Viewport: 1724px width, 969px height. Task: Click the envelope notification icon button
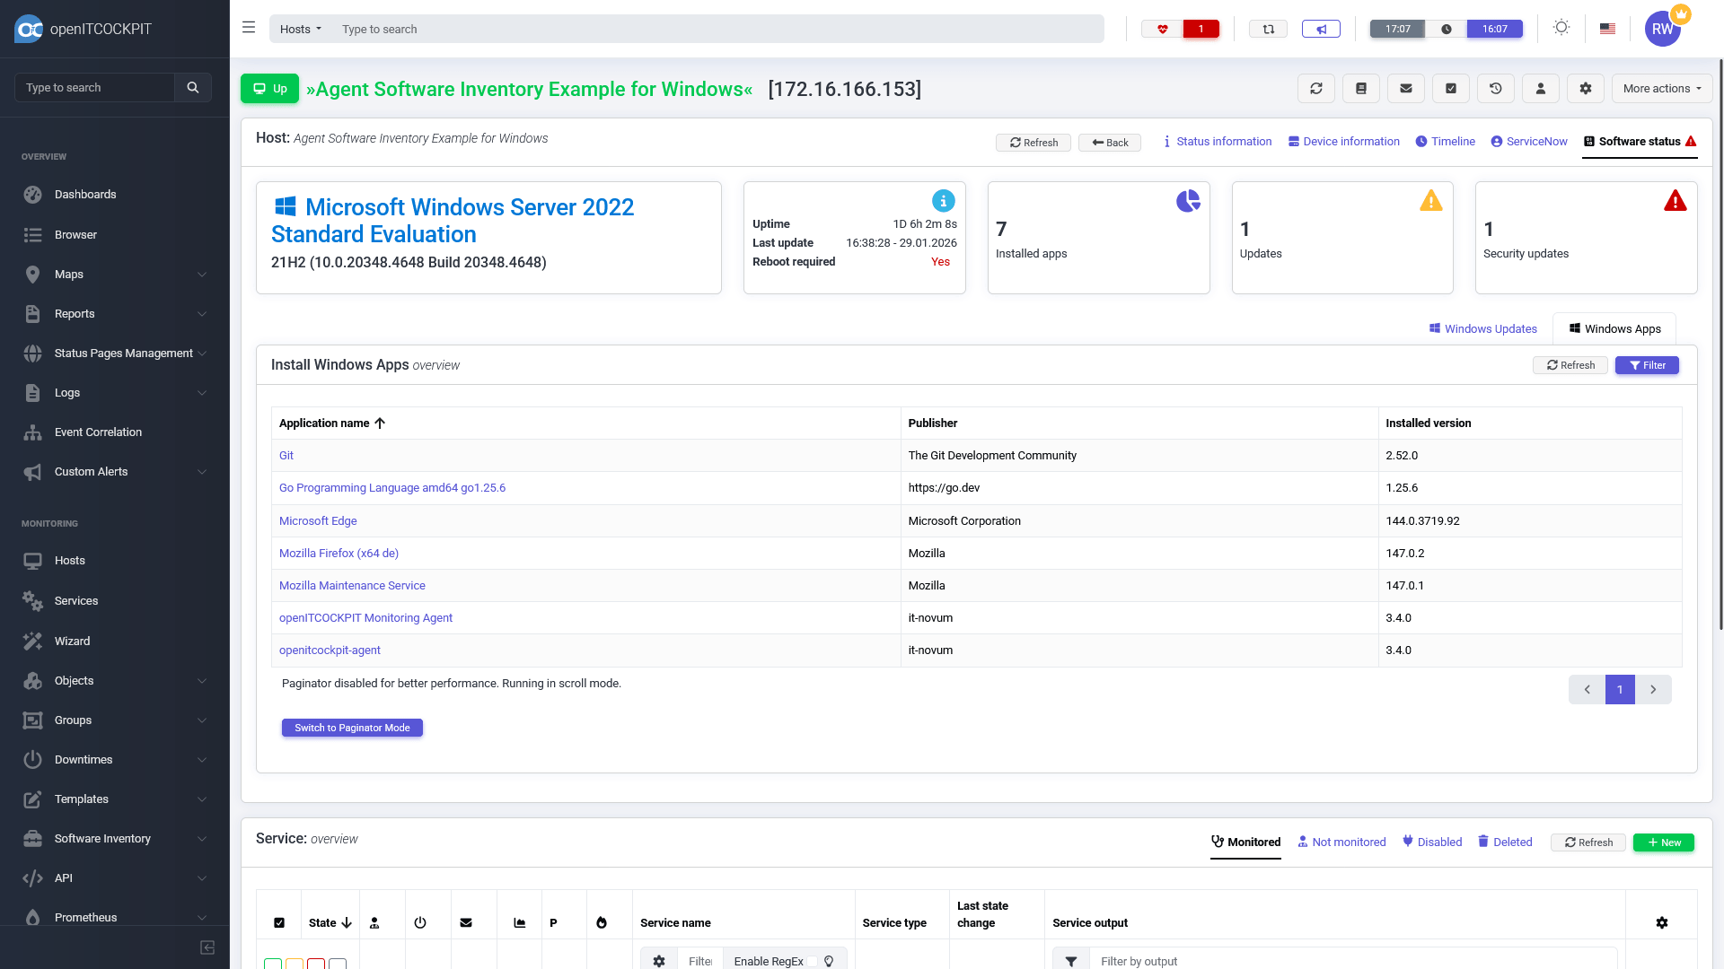pyautogui.click(x=1405, y=89)
